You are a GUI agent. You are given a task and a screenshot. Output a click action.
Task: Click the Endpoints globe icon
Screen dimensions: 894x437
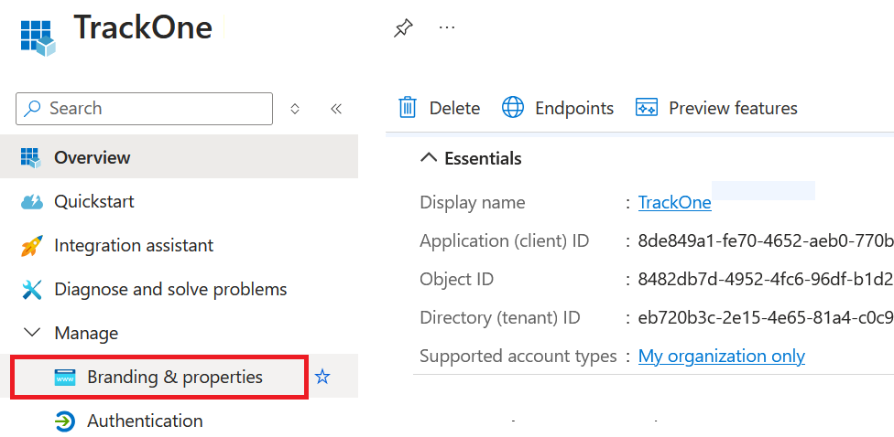point(513,108)
